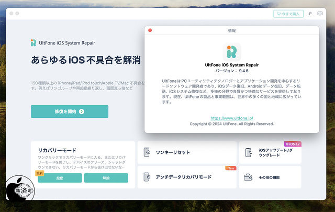Click the ワンキーリセット phone icon
Image resolution: width=335 pixels, height=212 pixels.
147,152
